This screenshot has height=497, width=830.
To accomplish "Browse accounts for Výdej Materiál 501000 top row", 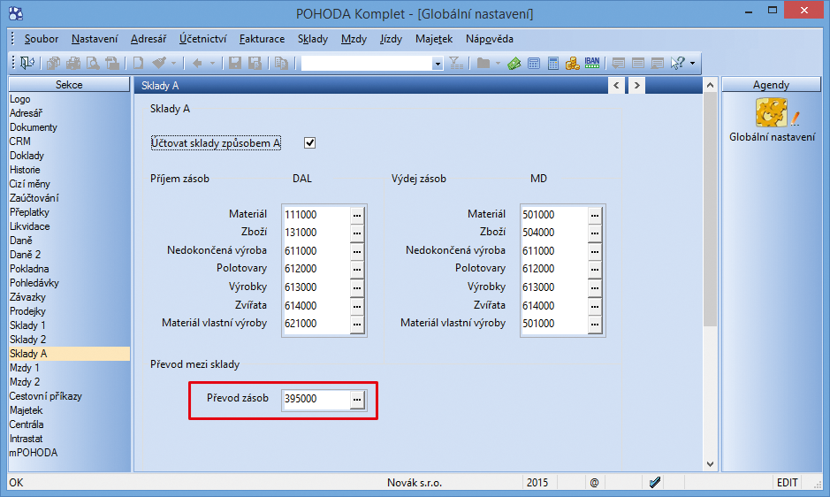I will coord(595,215).
